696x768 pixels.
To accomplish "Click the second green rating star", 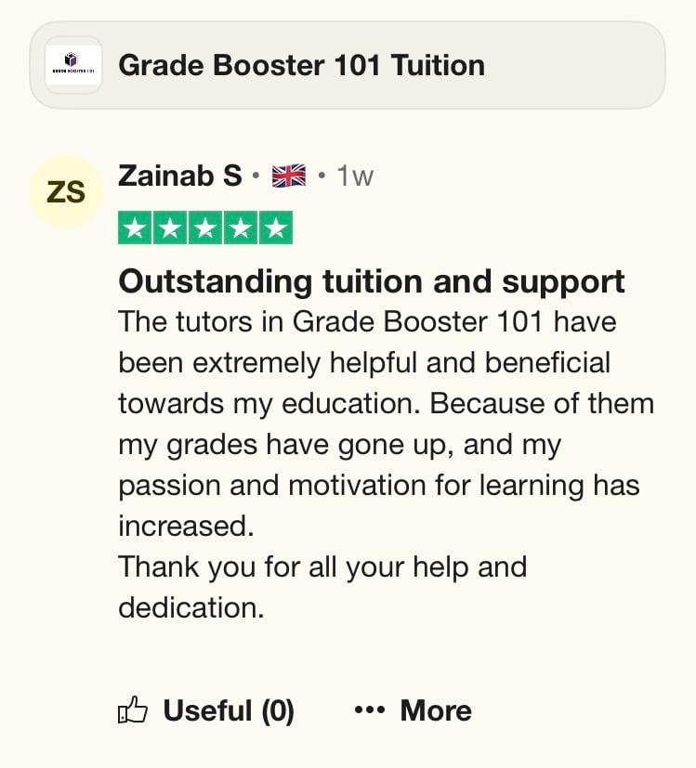I will (170, 228).
